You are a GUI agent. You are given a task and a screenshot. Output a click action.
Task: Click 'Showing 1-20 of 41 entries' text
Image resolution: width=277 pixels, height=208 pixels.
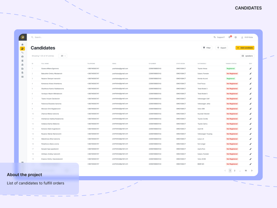pos(43,56)
